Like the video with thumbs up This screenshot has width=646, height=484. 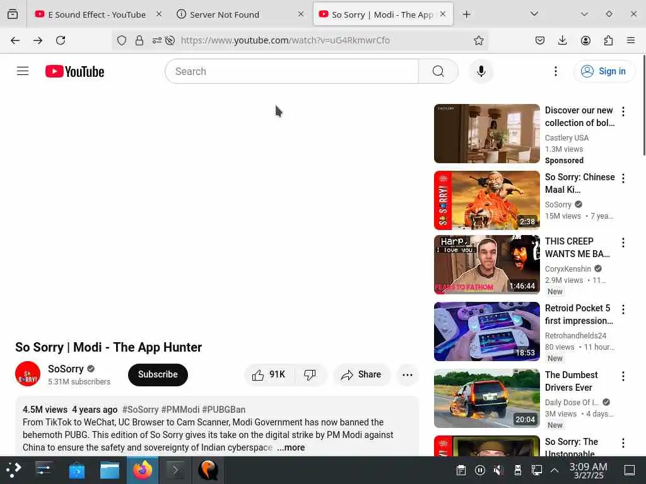tap(269, 374)
